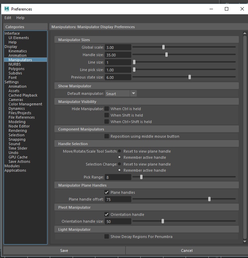The width and height of the screenshot is (248, 258).
Task: Select the Save Actions category
Action: 19,161
